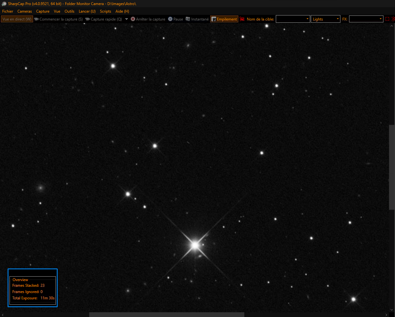395x317 pixels.
Task: Click the Instantané snapshot icon
Action: 188,19
